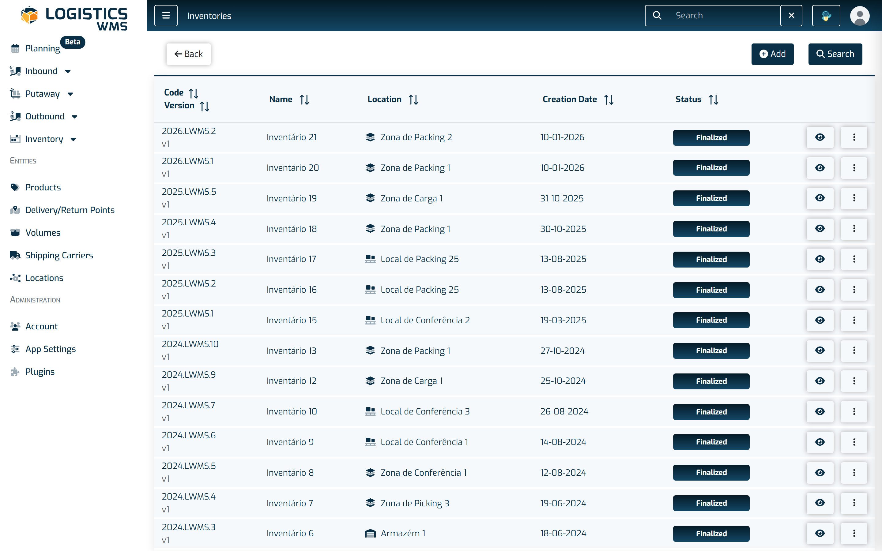This screenshot has width=882, height=551.
Task: Sort by Creation Date column arrows
Action: pyautogui.click(x=609, y=99)
